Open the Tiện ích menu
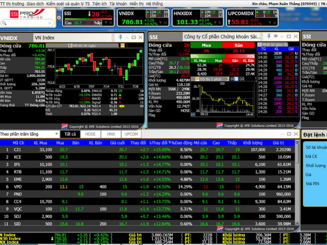This screenshot has width=327, height=245. [99, 4]
